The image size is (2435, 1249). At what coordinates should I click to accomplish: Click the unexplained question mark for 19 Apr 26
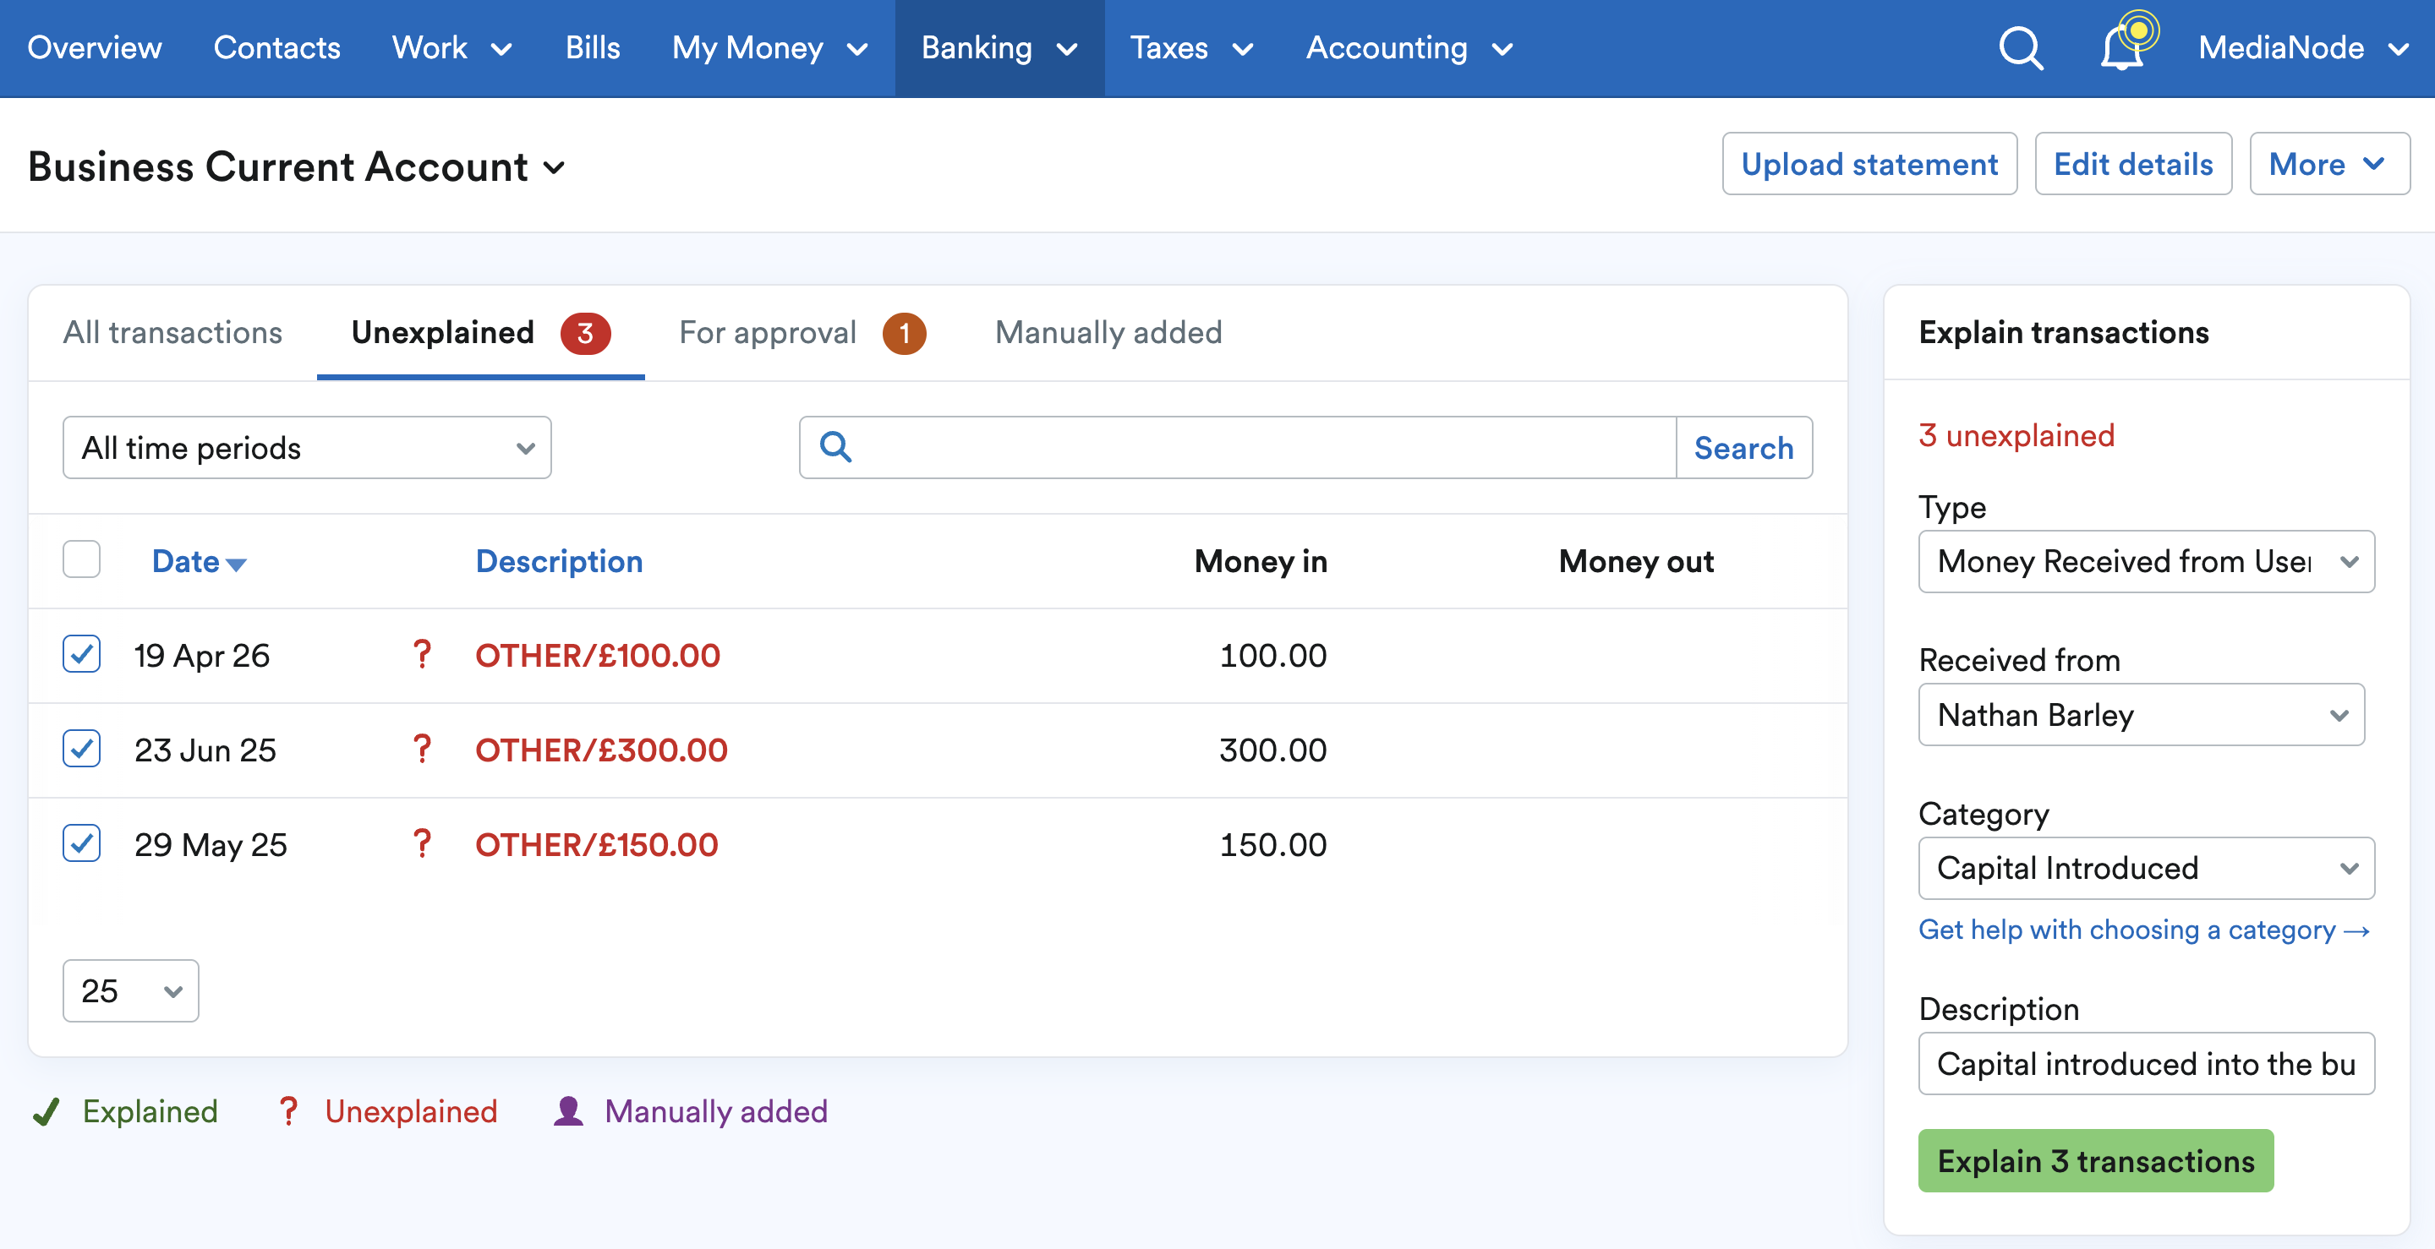[423, 655]
